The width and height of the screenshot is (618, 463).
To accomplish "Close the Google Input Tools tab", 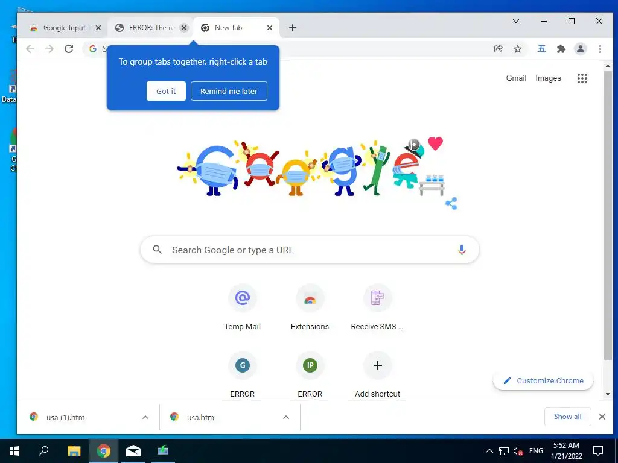I will [x=98, y=28].
